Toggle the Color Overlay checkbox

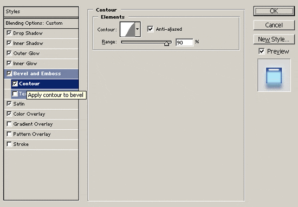point(9,113)
